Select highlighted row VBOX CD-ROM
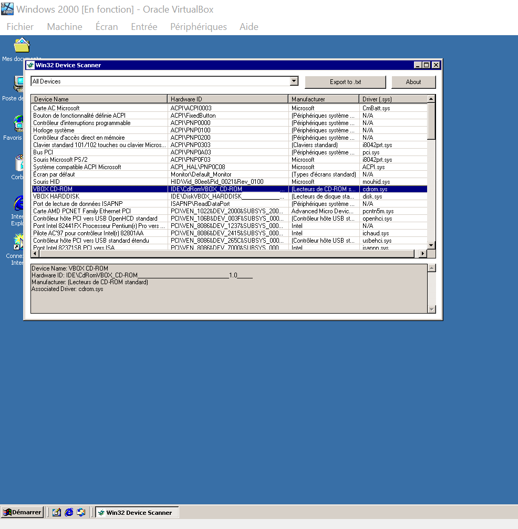Screen dimensions: 518x529 click(229, 189)
